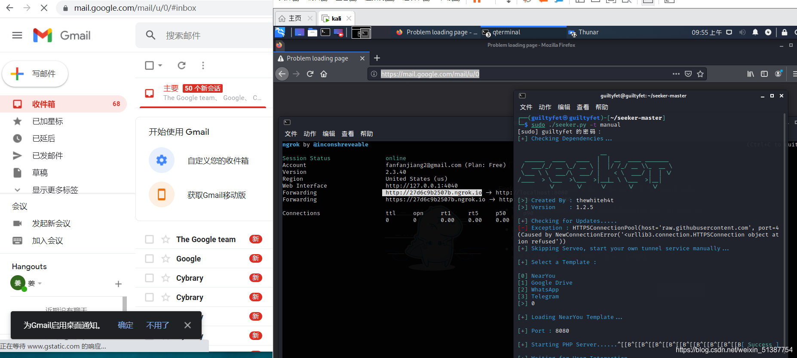
Task: Open Gmail main menu hamburger icon
Action: click(17, 35)
